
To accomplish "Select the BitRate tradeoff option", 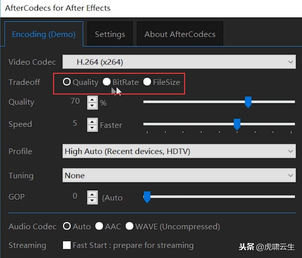I will (x=107, y=82).
